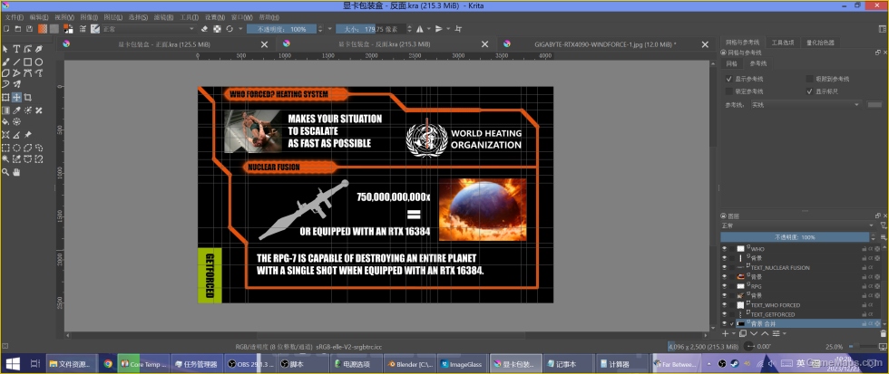Select the Text tool in toolbox
The width and height of the screenshot is (889, 374).
click(x=16, y=49)
